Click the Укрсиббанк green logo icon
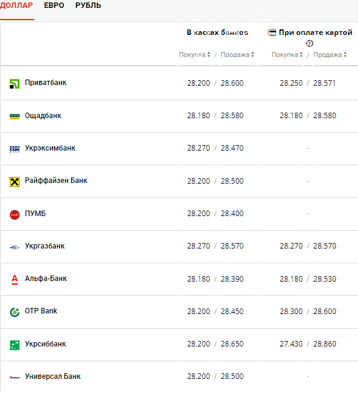 tap(15, 345)
